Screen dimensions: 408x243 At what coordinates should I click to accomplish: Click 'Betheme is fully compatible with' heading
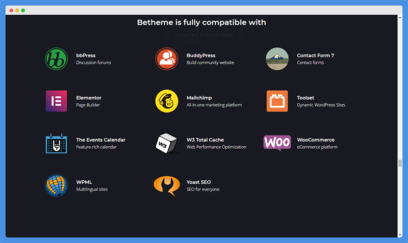201,22
